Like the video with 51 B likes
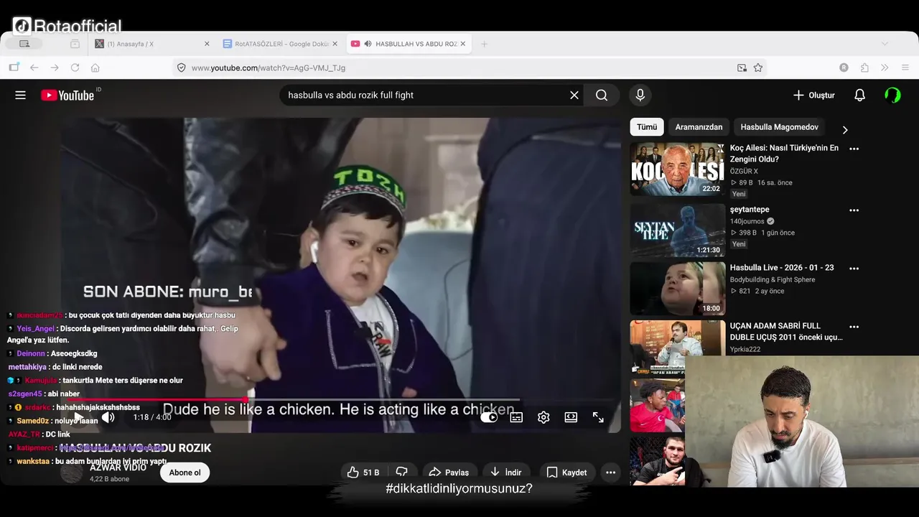The width and height of the screenshot is (919, 517). point(363,472)
